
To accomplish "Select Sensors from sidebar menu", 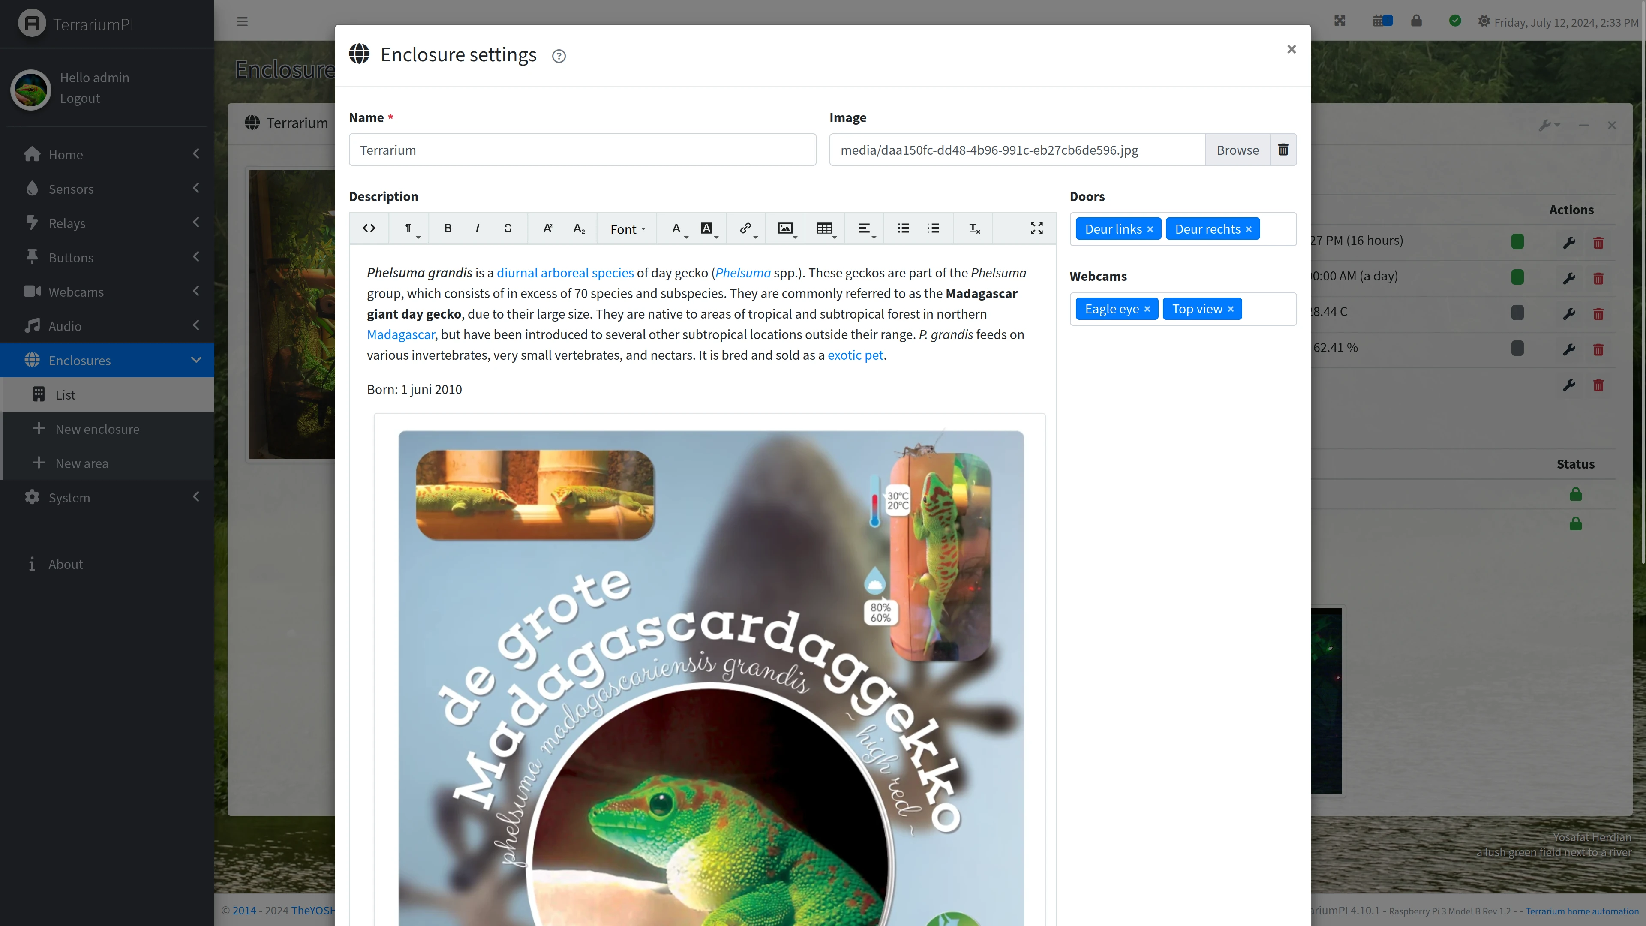I will point(108,189).
